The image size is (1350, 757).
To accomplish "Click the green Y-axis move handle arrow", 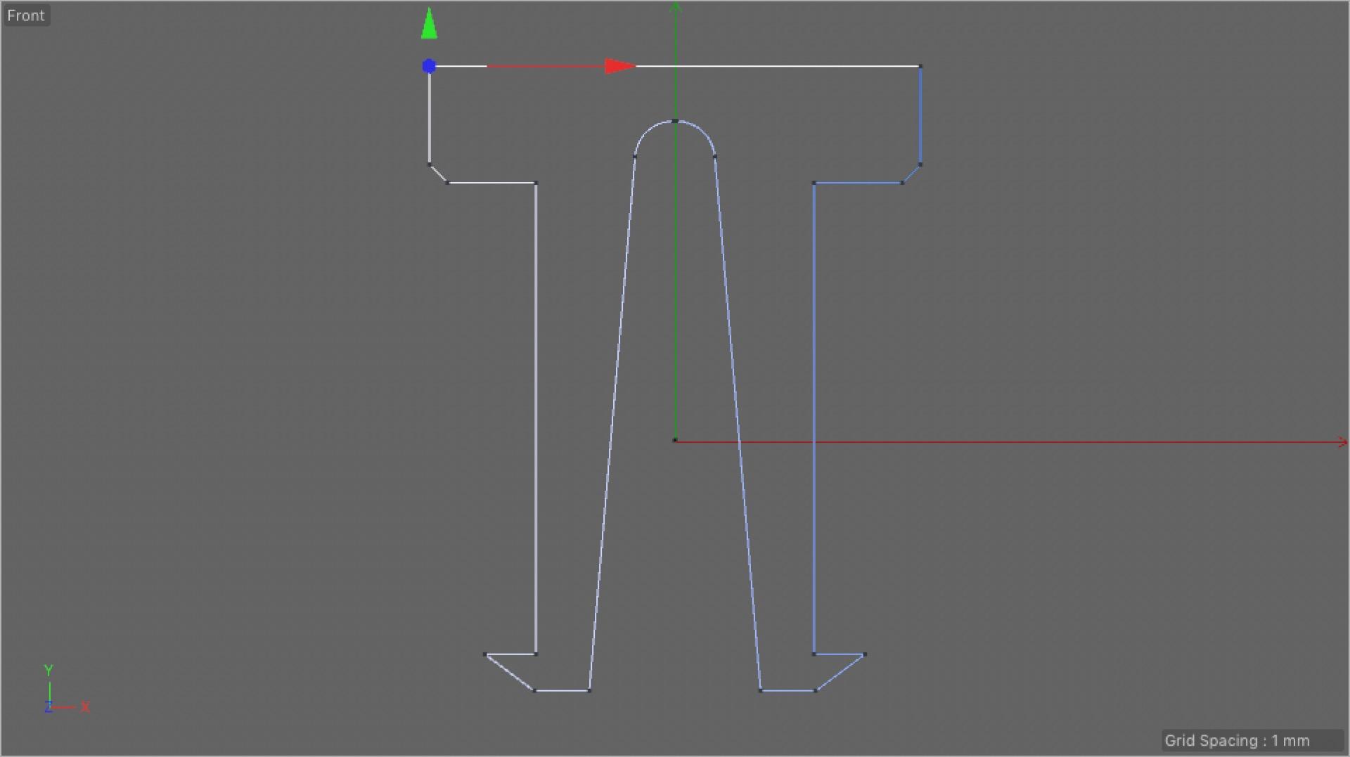I will [x=429, y=23].
